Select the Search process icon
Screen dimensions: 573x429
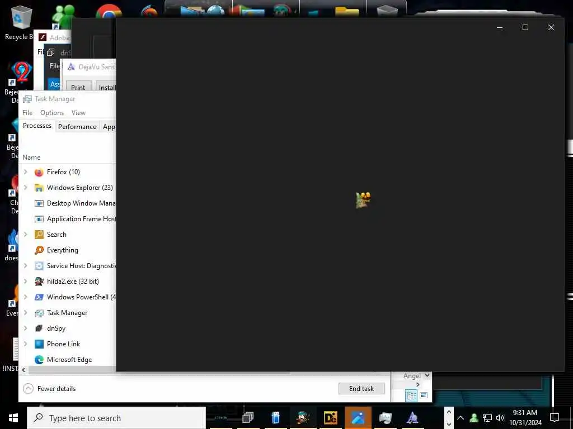pos(39,235)
